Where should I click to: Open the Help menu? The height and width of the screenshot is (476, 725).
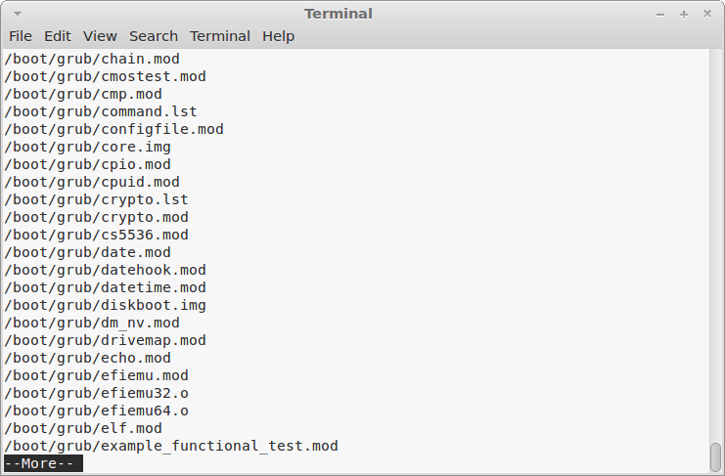[x=278, y=36]
